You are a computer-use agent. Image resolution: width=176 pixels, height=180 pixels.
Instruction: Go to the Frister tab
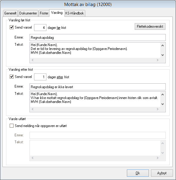(x=44, y=13)
